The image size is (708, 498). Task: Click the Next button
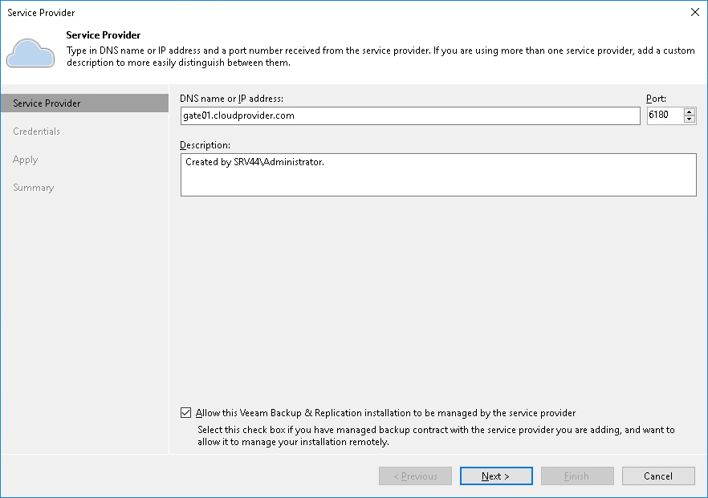(x=496, y=476)
